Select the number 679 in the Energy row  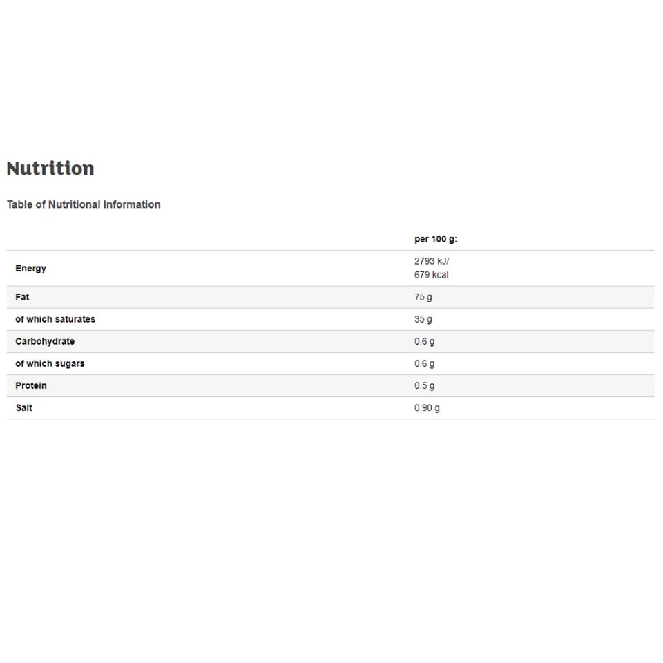[422, 275]
